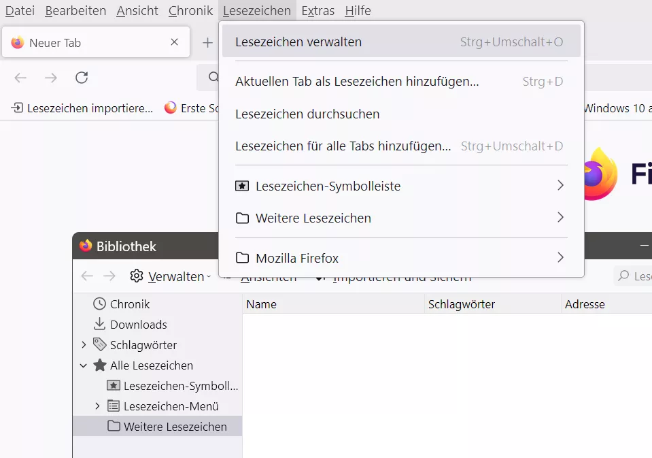Click the browser forward arrow
The height and width of the screenshot is (458, 652).
pos(51,78)
